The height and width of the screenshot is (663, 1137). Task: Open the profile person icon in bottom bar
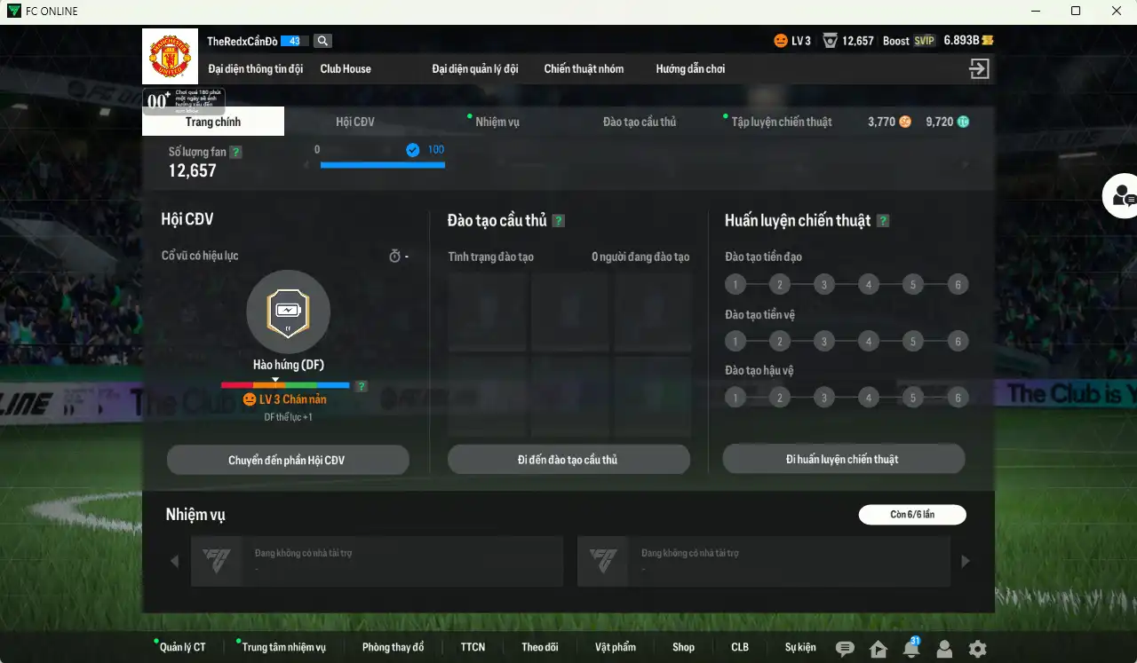tap(944, 649)
